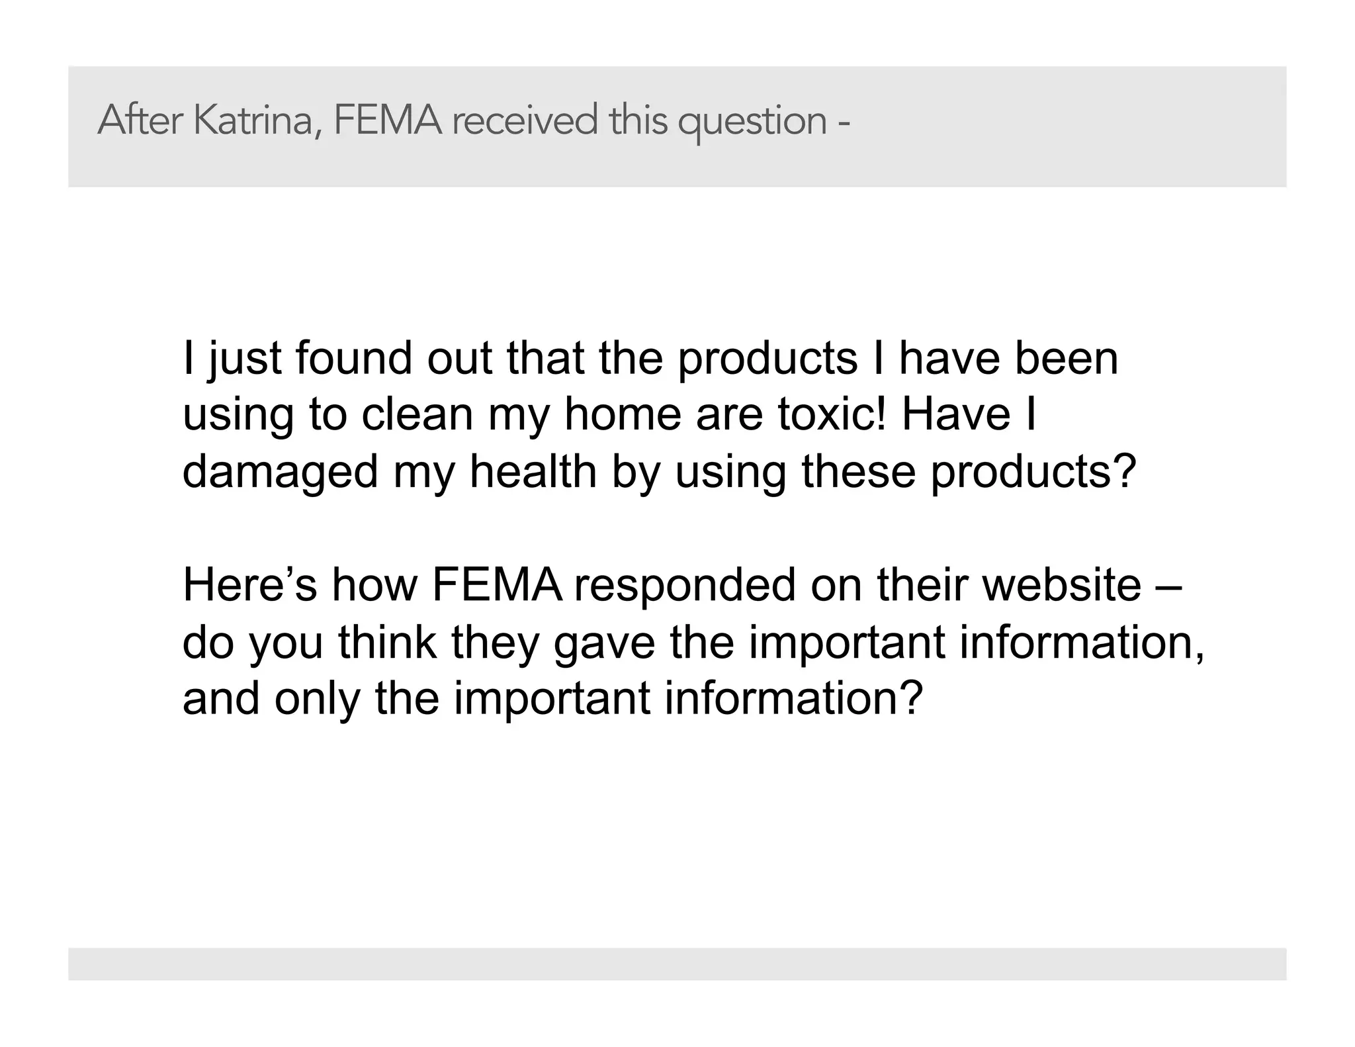This screenshot has width=1355, height=1047.
Task: Click the slide title mentioning Katrina
Action: (473, 120)
